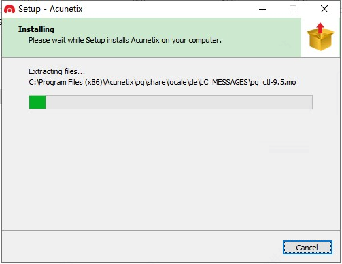Click the red upward arrow above the box
Image resolution: width=342 pixels, height=264 pixels.
(x=320, y=28)
